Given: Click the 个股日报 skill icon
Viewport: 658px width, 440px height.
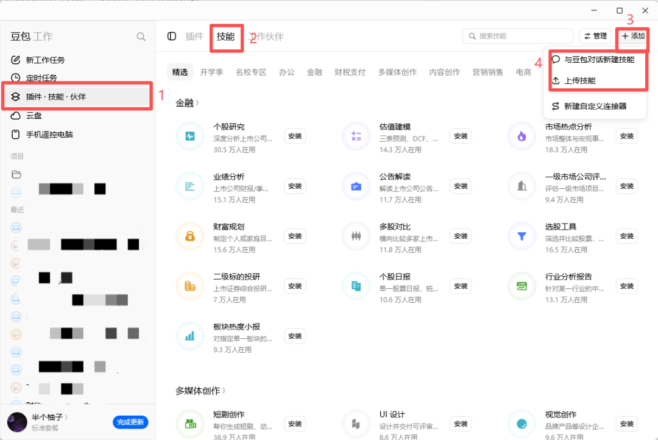Looking at the screenshot, I should [356, 286].
